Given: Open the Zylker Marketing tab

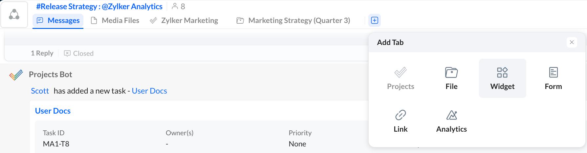Looking at the screenshot, I should tap(184, 20).
